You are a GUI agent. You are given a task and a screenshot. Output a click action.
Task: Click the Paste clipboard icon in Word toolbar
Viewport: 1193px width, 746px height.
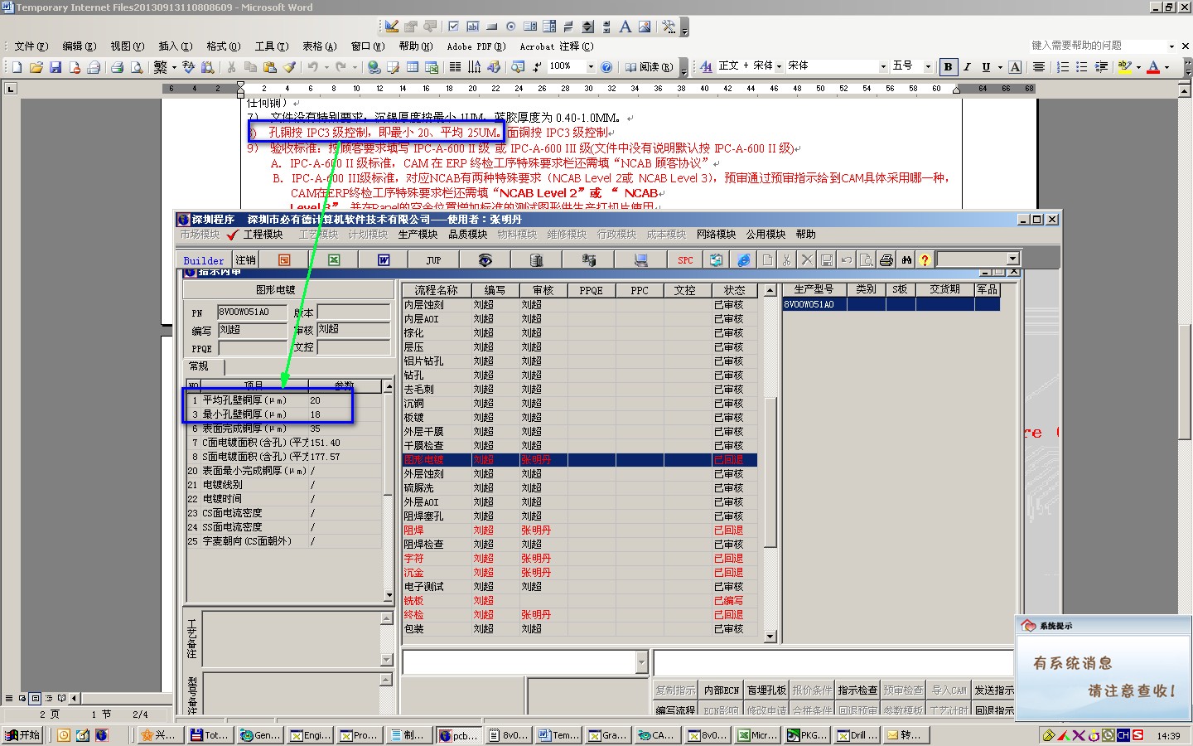point(269,67)
